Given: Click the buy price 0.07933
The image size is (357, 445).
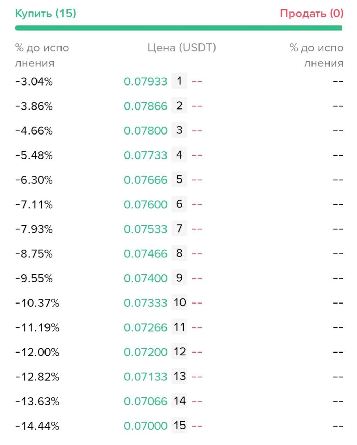Looking at the screenshot, I should (146, 82).
